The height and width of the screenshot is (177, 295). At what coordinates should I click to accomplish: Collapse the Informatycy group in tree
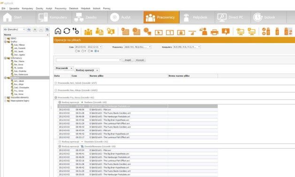[6, 58]
